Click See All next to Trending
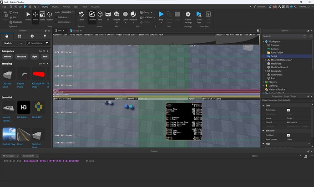314x187 pixels. pos(43,64)
